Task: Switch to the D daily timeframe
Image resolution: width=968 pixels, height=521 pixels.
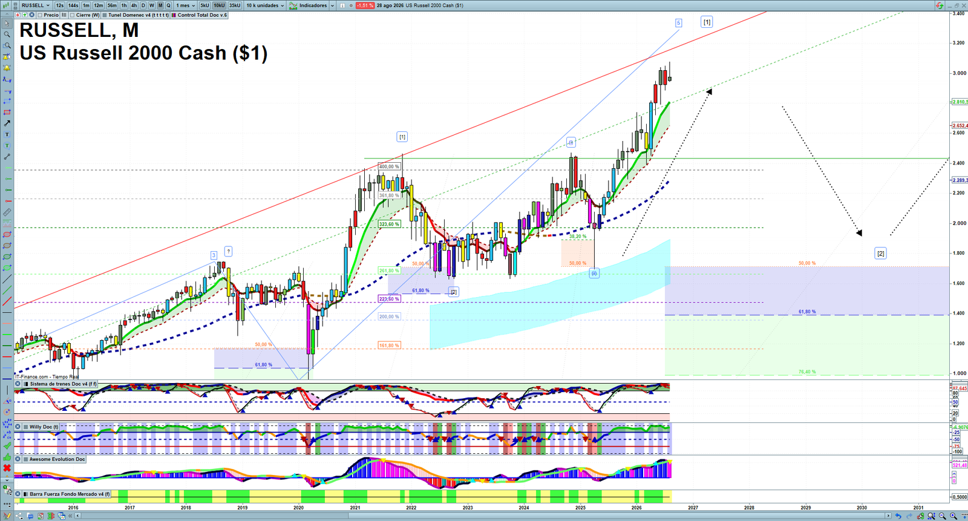Action: [x=143, y=5]
